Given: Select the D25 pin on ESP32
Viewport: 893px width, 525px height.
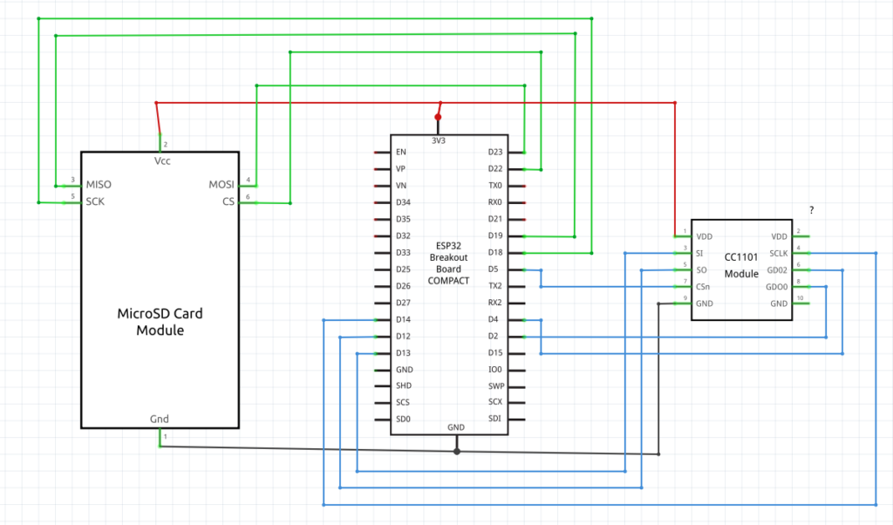Looking at the screenshot, I should tap(403, 269).
